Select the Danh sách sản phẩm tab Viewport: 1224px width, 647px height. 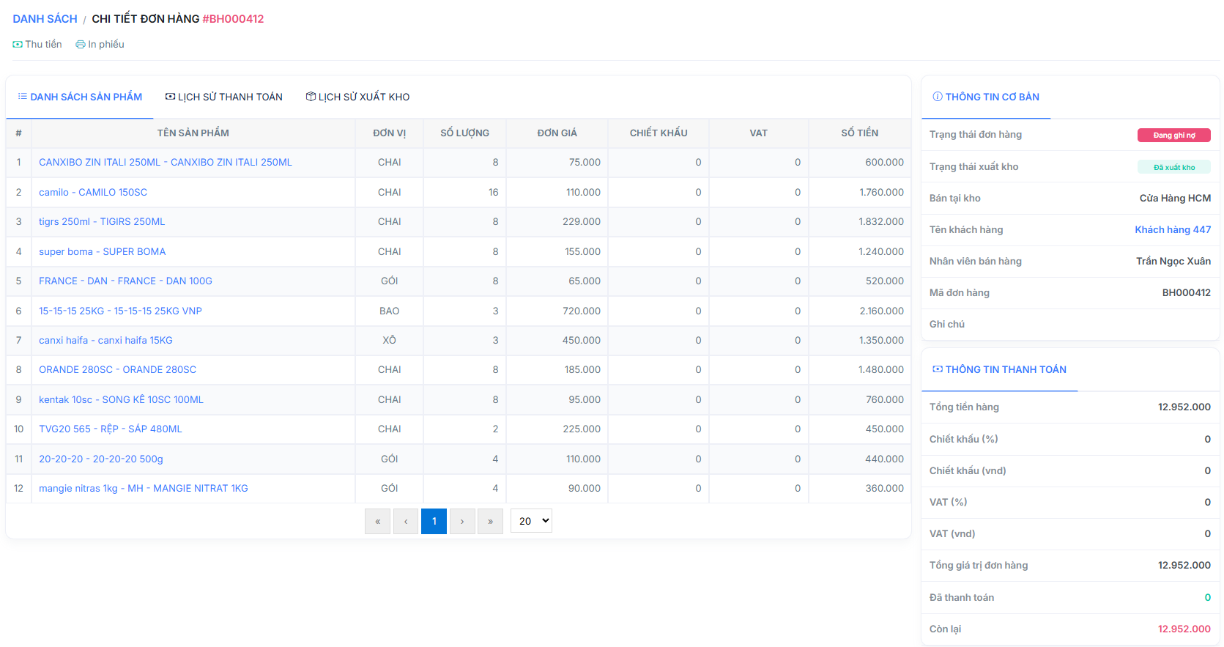[80, 97]
